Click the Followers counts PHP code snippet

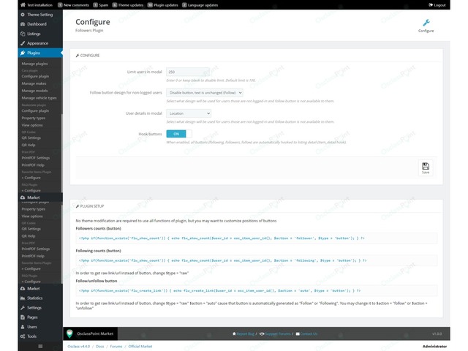[257, 238]
